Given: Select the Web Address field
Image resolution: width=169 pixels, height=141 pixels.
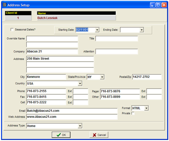Looking at the screenshot, I should pyautogui.click(x=72, y=117).
